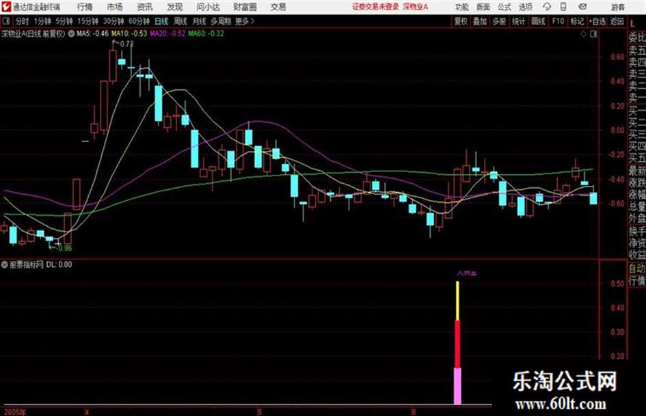Click the MA5: -0.46 label
Viewport: 646px width, 416px height.
[x=93, y=33]
